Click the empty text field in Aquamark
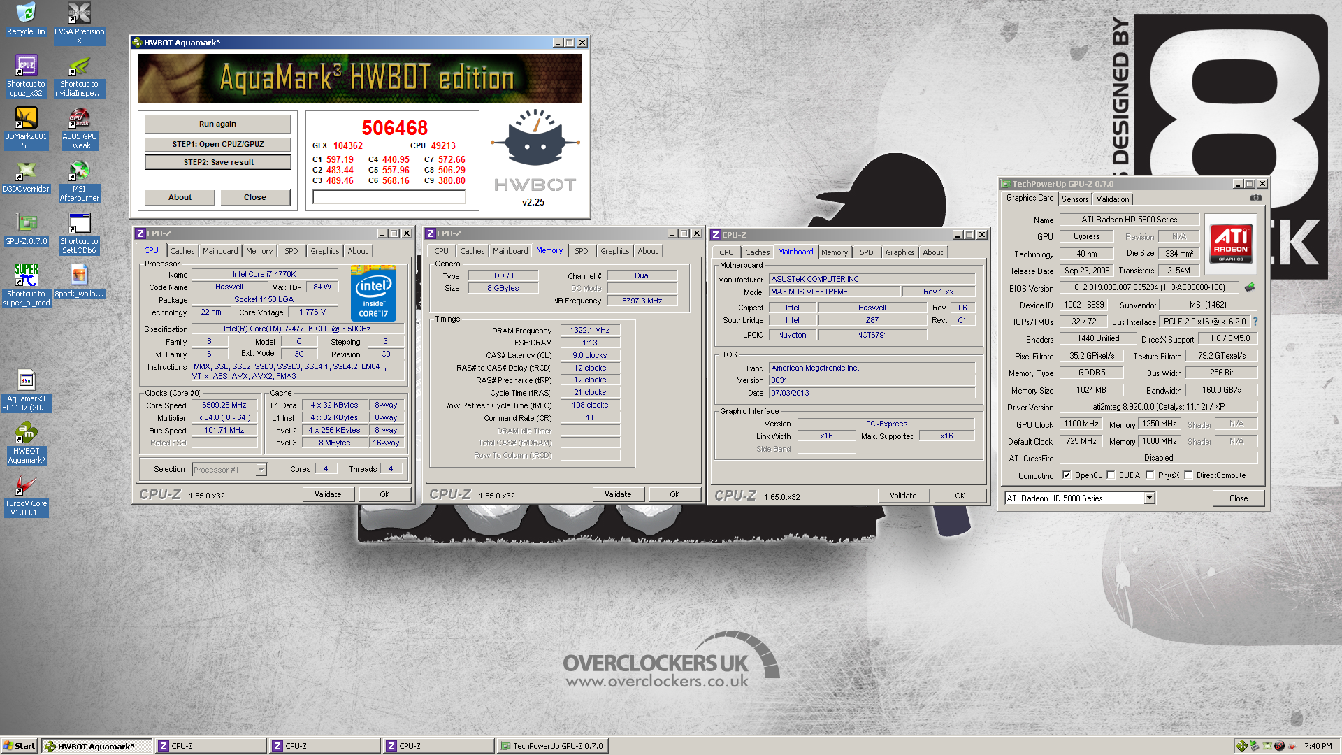 point(389,198)
